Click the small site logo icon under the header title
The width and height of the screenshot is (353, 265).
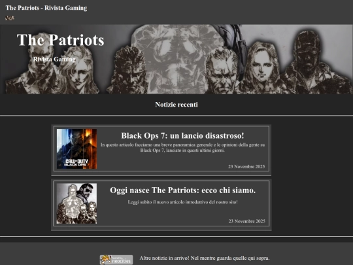pos(10,18)
